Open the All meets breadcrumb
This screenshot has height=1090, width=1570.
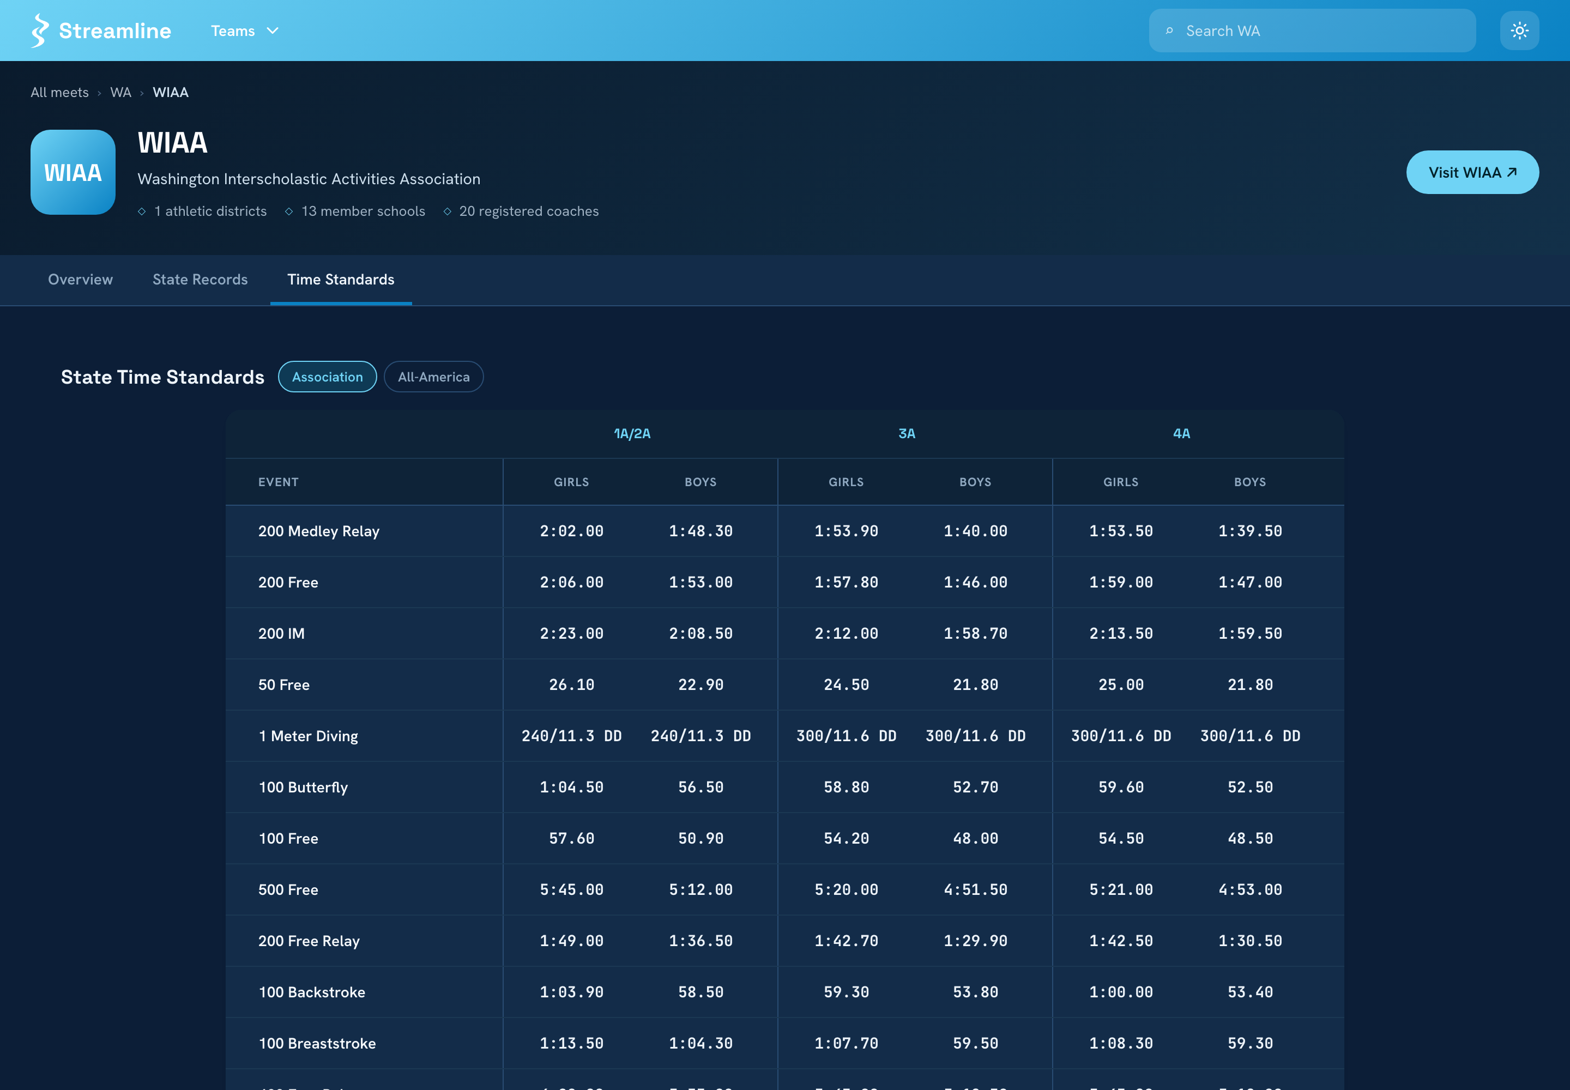click(x=59, y=92)
